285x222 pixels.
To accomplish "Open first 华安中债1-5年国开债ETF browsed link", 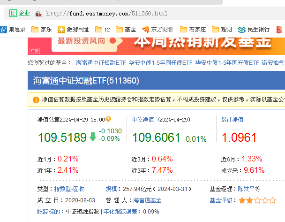I will [x=160, y=63].
